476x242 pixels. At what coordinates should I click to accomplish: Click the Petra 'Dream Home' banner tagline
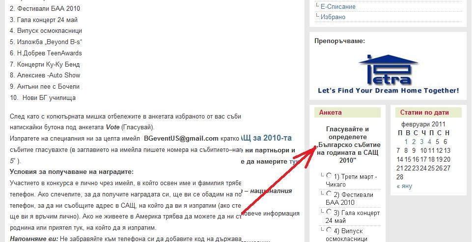[388, 91]
